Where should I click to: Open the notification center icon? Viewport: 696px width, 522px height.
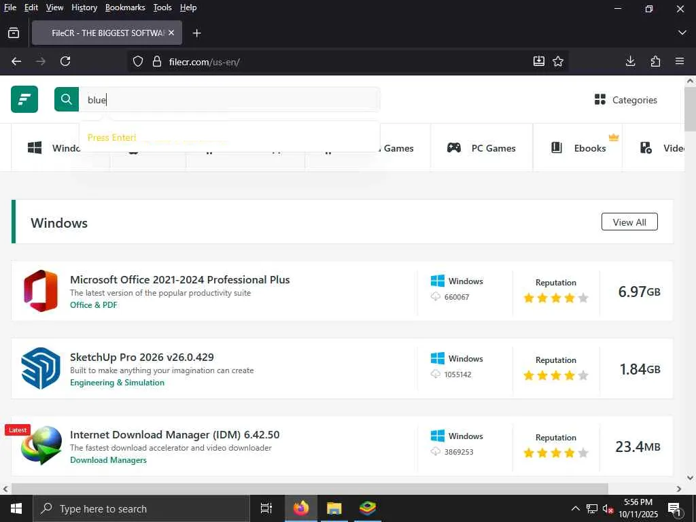674,509
